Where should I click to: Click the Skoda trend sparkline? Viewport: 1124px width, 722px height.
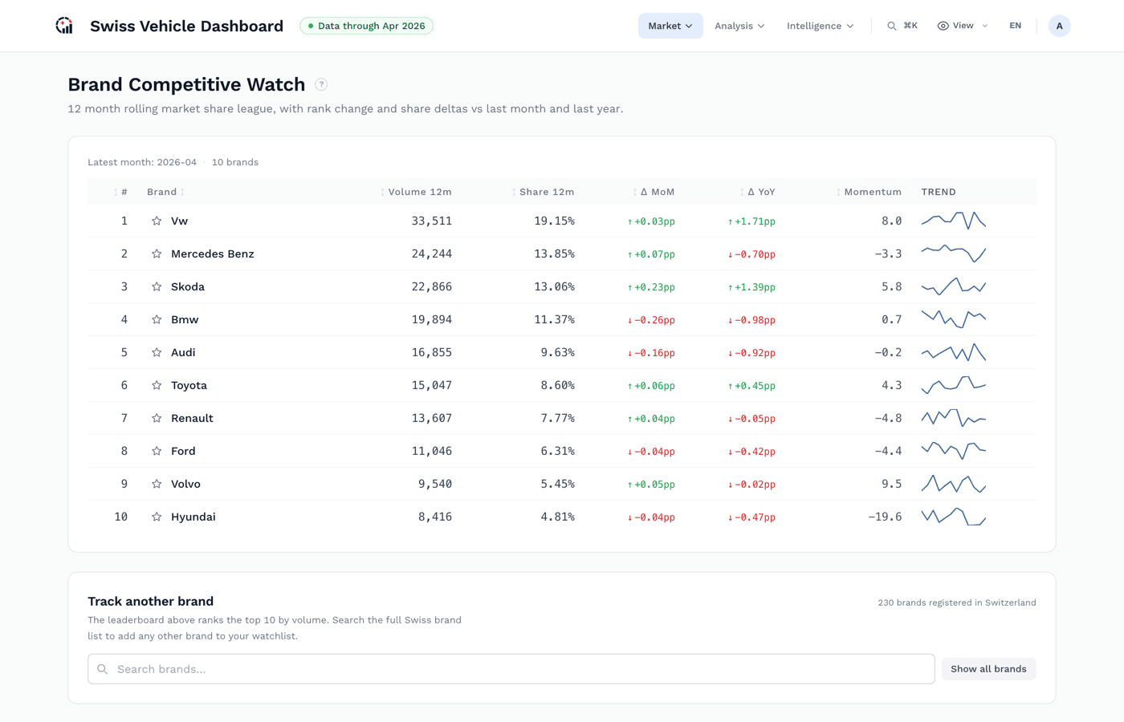tap(954, 286)
